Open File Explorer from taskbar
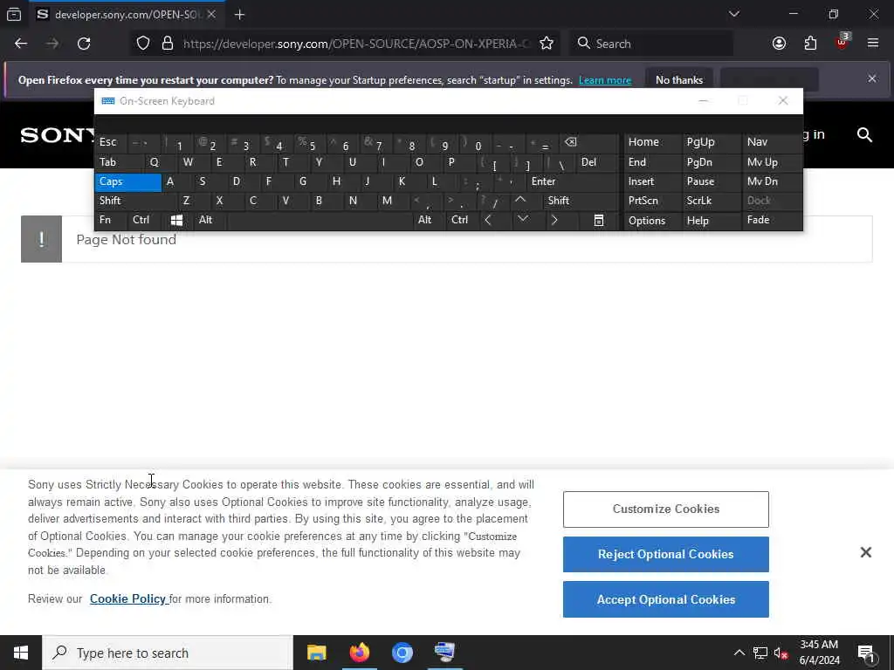This screenshot has width=894, height=670. pyautogui.click(x=316, y=653)
